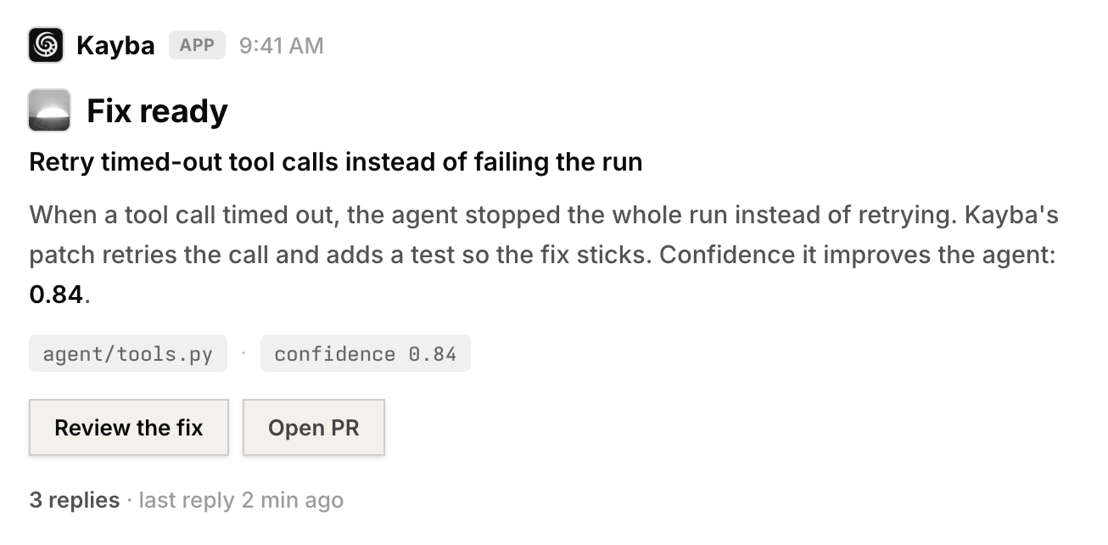The width and height of the screenshot is (1108, 545).
Task: Click the APP badge label
Action: click(197, 45)
